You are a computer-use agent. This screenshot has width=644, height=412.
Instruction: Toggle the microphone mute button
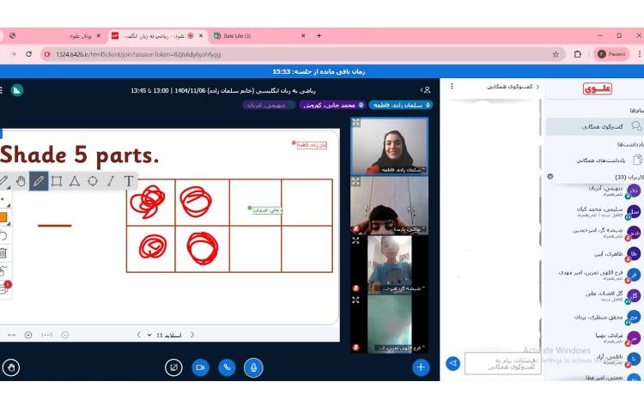tap(253, 367)
